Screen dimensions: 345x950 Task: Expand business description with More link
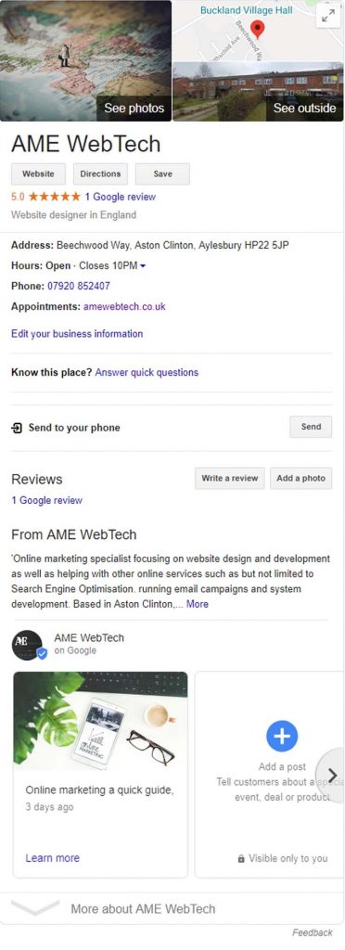[x=198, y=604]
